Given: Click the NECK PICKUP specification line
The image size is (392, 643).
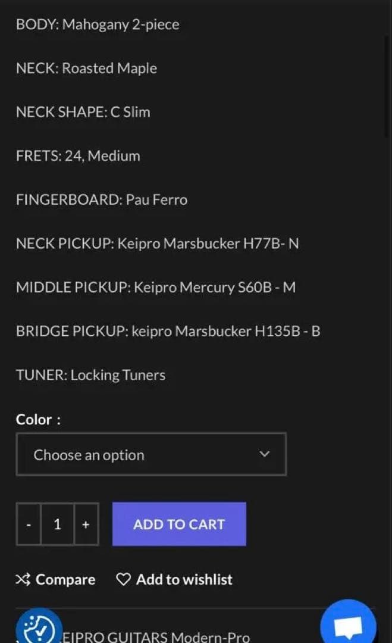Looking at the screenshot, I should [x=157, y=244].
